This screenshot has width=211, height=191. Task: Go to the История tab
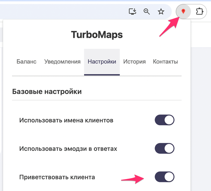pyautogui.click(x=134, y=62)
